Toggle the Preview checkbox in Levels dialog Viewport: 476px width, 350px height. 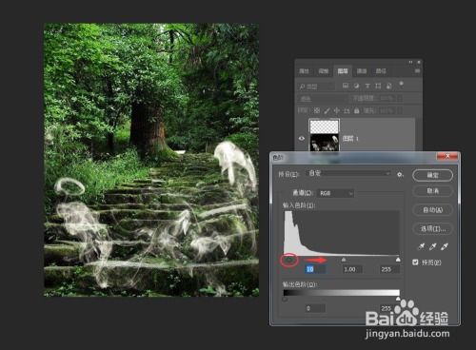[415, 262]
